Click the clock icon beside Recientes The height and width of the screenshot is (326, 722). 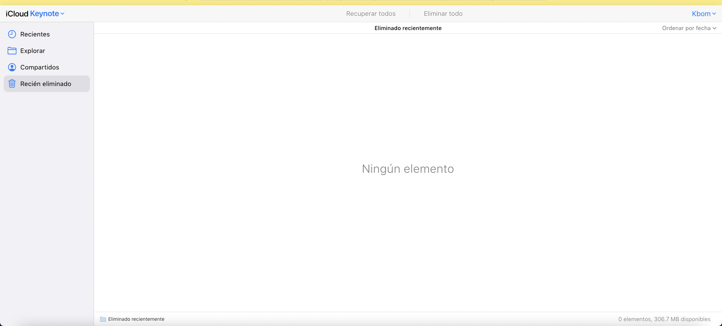[12, 34]
